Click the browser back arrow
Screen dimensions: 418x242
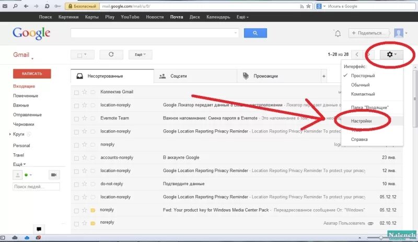point(26,6)
